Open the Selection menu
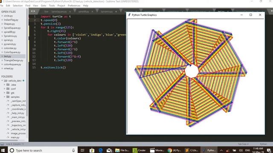This screenshot has width=273, height=153. click(17, 6)
